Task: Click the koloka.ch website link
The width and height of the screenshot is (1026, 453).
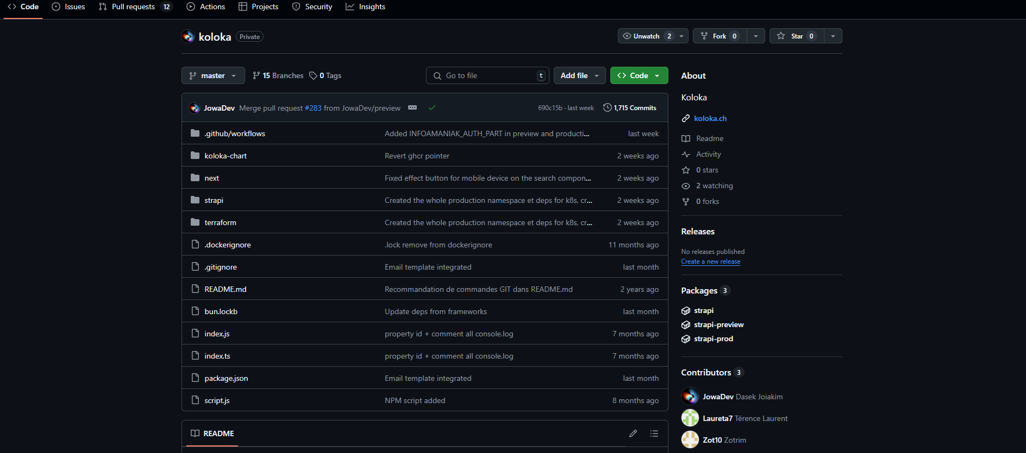Action: [710, 118]
